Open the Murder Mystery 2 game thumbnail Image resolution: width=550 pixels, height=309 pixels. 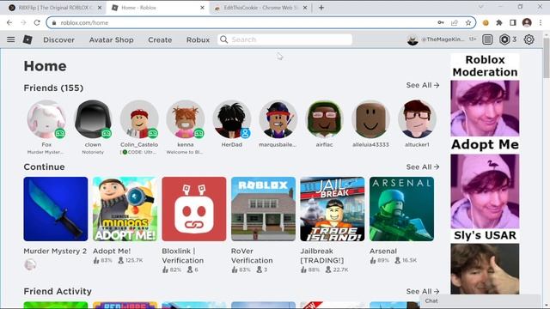pos(56,209)
